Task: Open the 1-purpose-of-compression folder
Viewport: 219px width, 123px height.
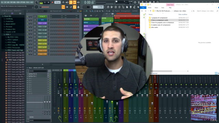Action: pyautogui.click(x=159, y=18)
